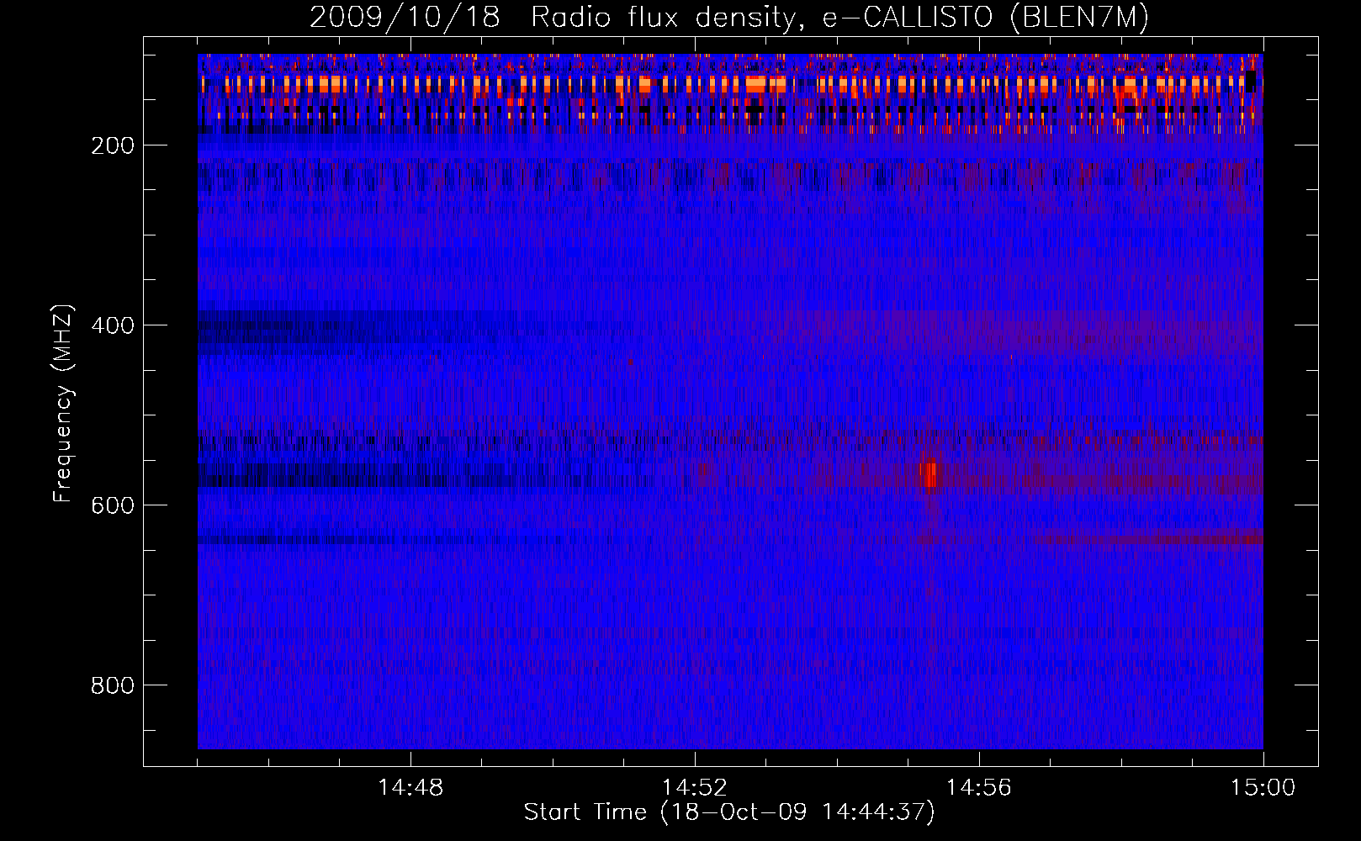Click the bright red burst near 14:55
Screen dimensions: 1361x841
[x=929, y=473]
